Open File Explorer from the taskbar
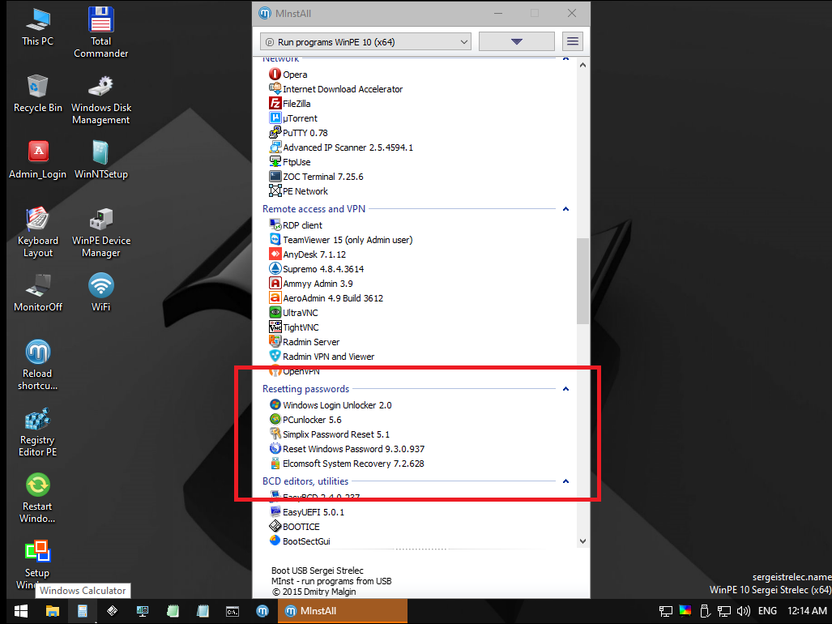832x624 pixels. pyautogui.click(x=52, y=611)
